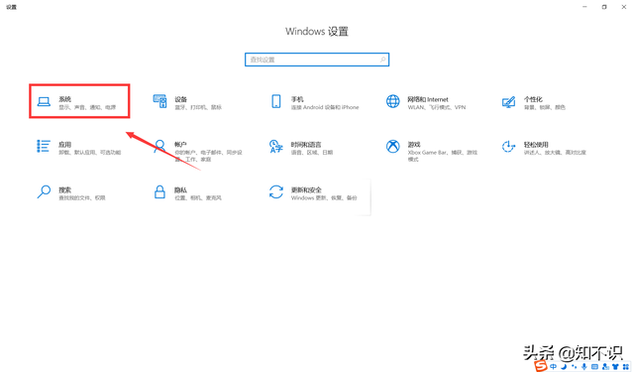Open the 应用 (Apps) settings category
The height and width of the screenshot is (372, 634).
point(79,147)
